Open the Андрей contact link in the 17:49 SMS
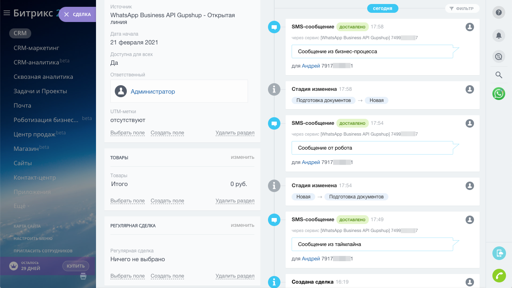The height and width of the screenshot is (288, 512). point(311,259)
